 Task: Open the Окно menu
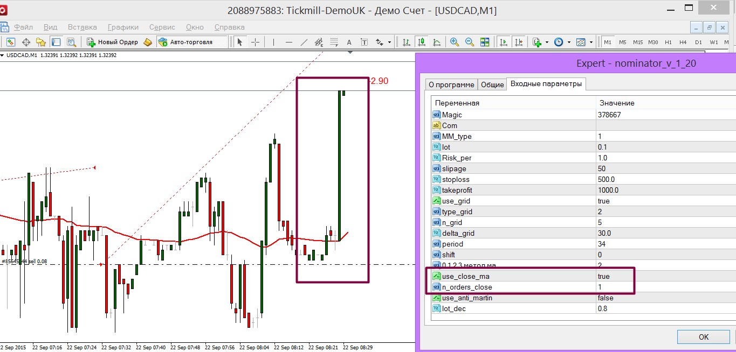[x=195, y=27]
